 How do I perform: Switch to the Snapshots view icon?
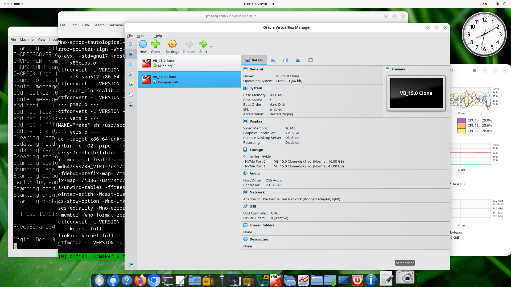(x=273, y=60)
